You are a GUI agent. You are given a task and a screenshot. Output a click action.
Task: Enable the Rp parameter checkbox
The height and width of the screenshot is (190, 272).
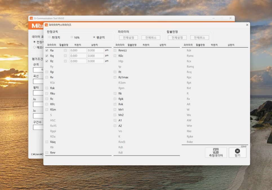(47, 72)
